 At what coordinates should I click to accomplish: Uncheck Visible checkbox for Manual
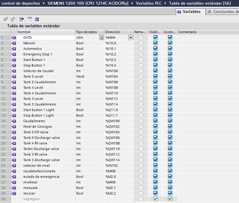click(155, 43)
